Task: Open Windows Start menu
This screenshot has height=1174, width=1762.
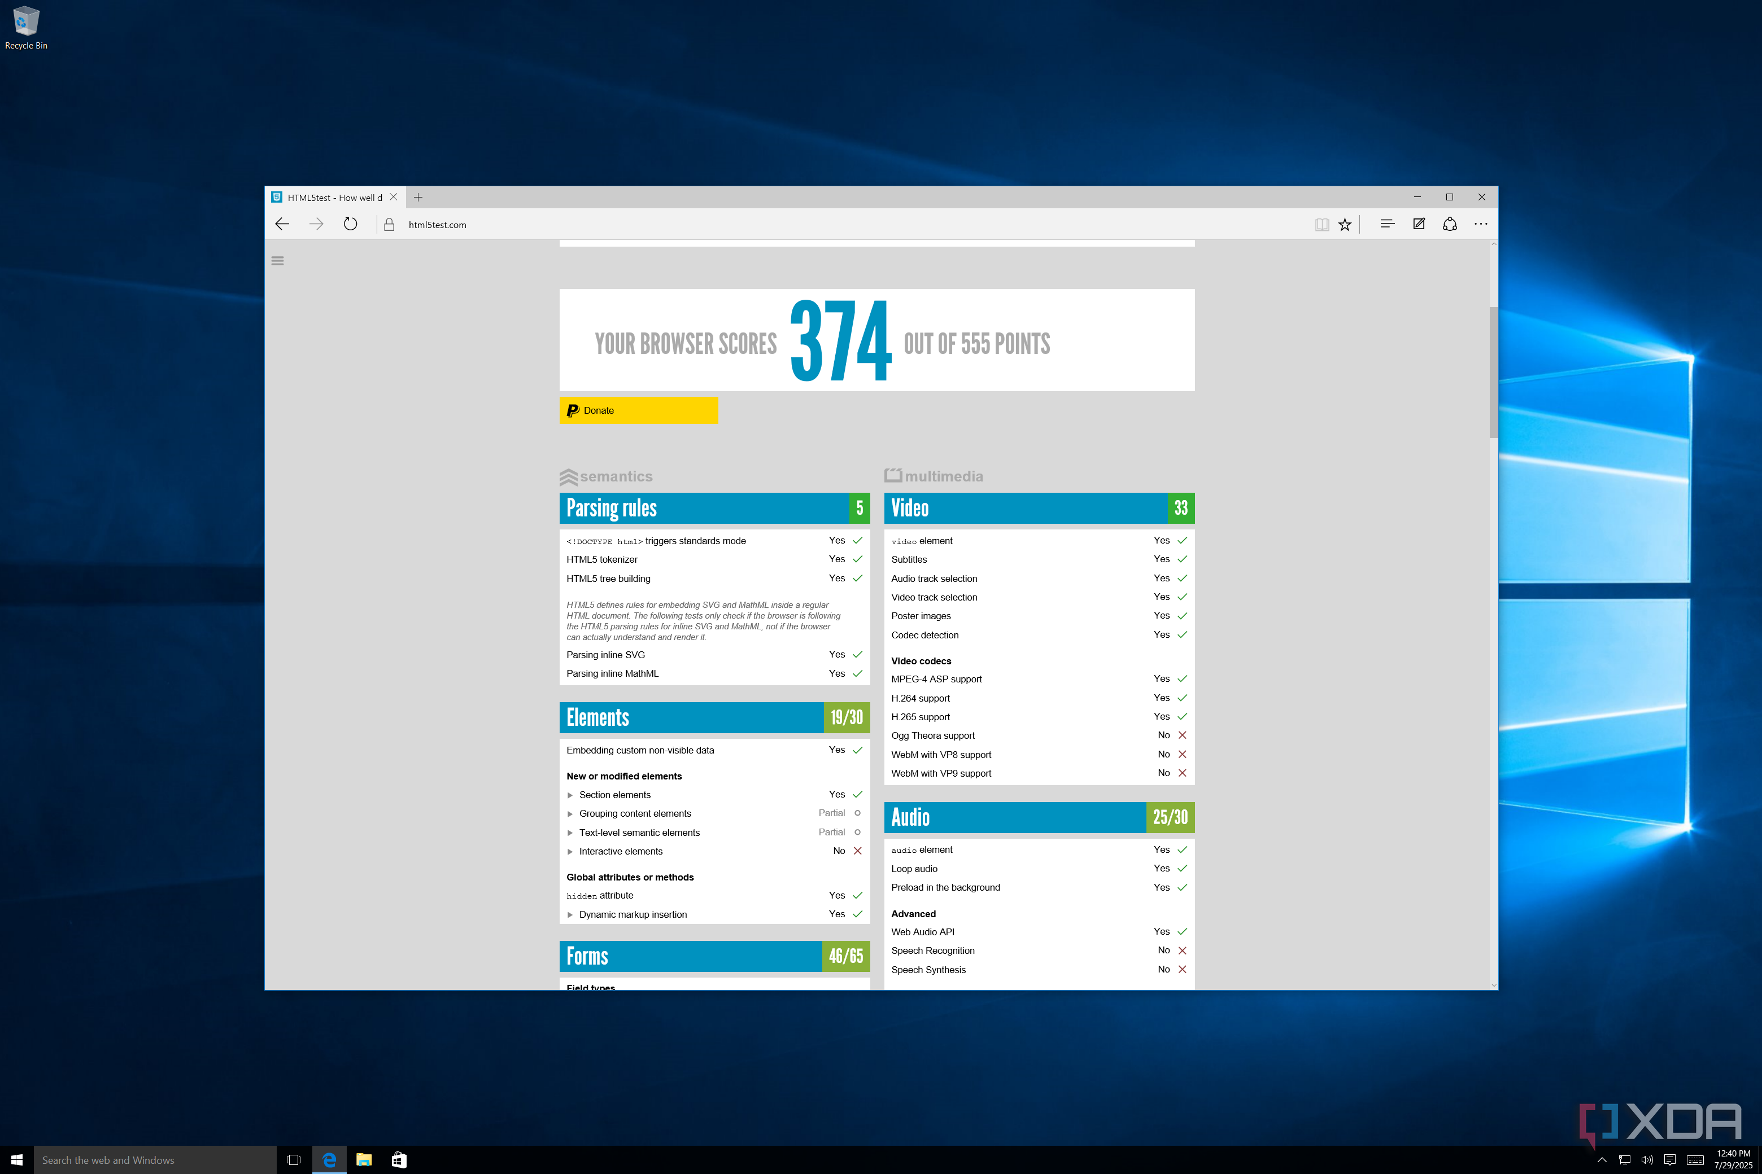Action: [x=16, y=1160]
